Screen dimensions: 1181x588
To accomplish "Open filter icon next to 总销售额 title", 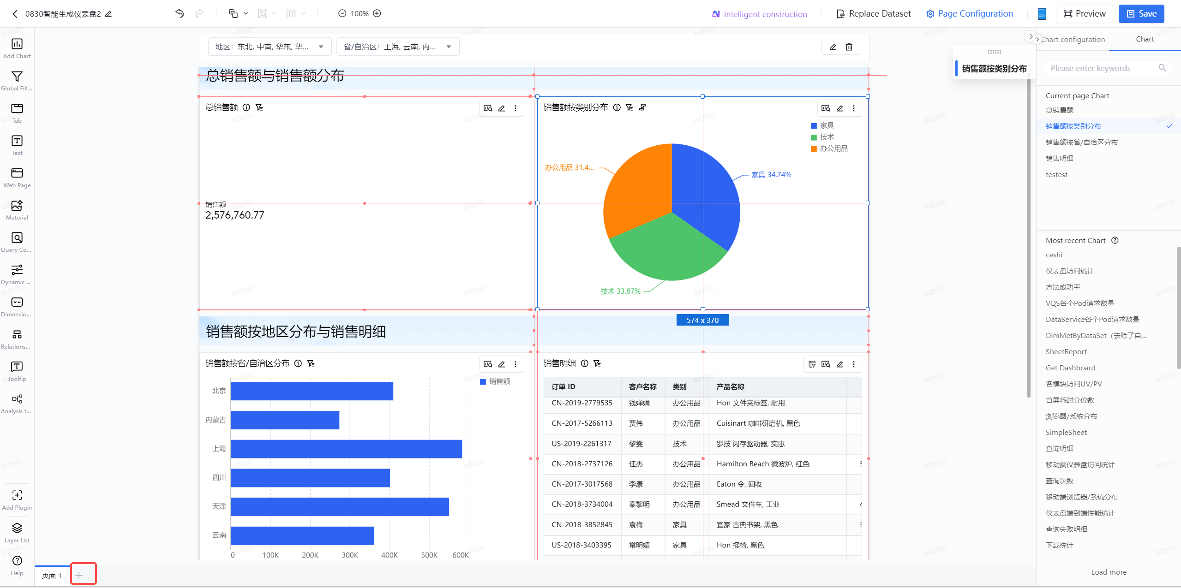I will coord(259,107).
